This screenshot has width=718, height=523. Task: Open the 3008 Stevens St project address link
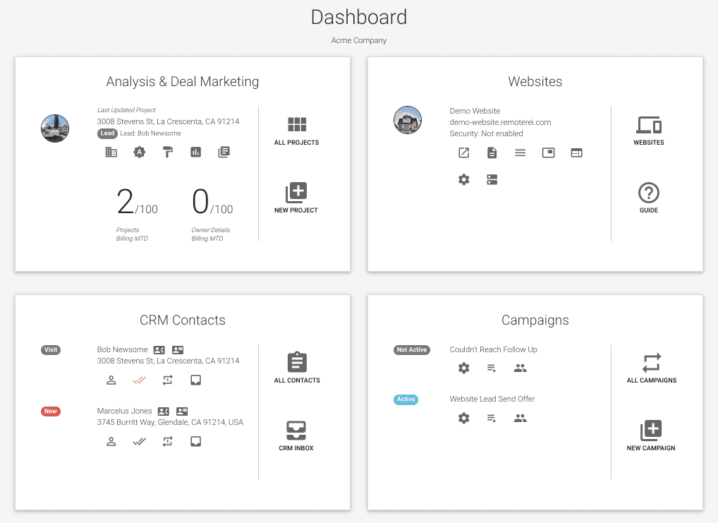[x=168, y=121]
